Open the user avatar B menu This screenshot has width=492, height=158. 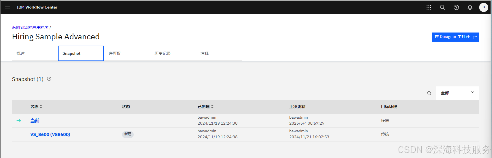click(x=484, y=7)
